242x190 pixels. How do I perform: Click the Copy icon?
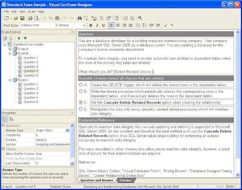click(x=51, y=18)
